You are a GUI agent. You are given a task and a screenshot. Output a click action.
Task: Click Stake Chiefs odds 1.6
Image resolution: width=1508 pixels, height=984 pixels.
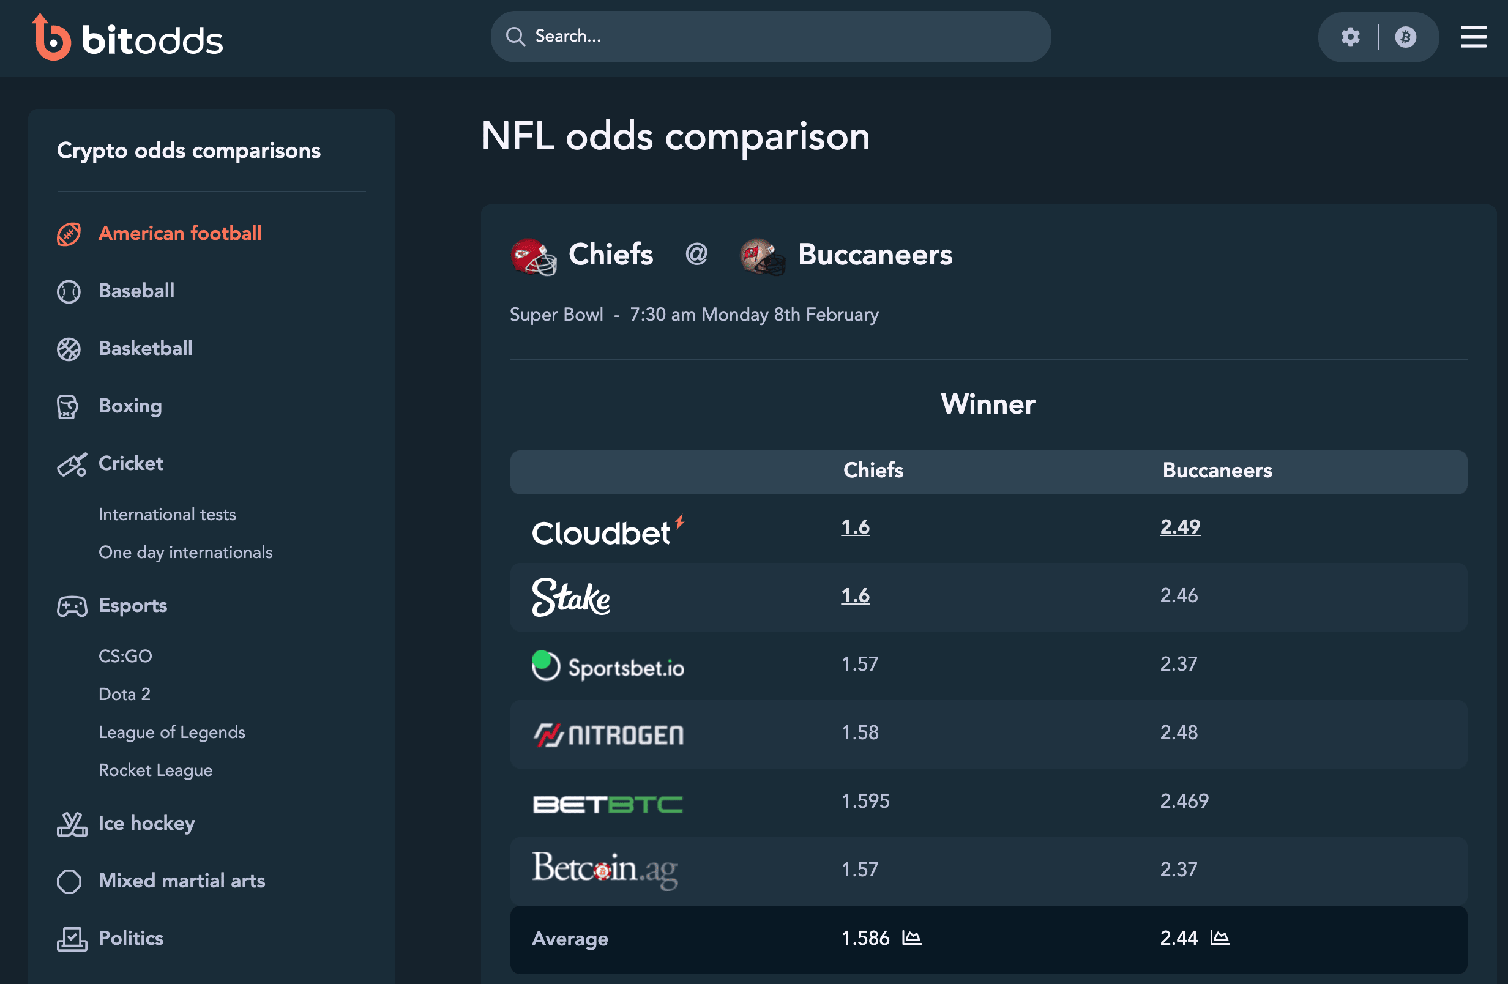click(855, 595)
